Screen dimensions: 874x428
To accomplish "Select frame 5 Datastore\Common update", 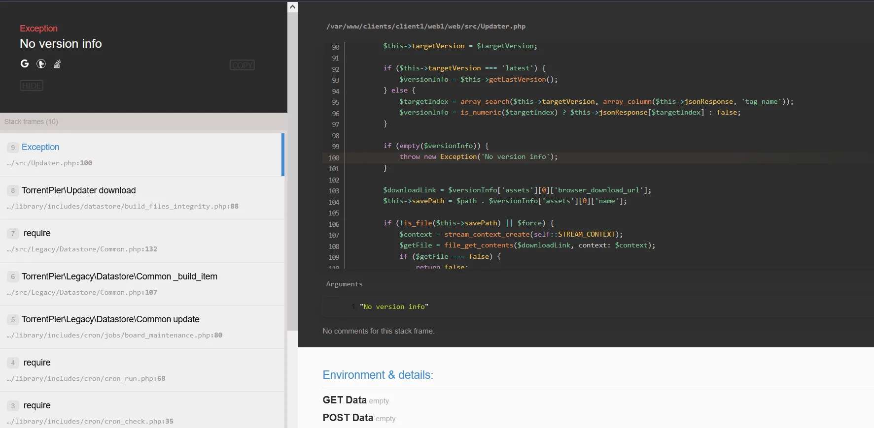I will tap(142, 327).
